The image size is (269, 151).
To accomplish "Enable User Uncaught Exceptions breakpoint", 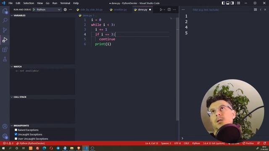I will click(x=16, y=139).
